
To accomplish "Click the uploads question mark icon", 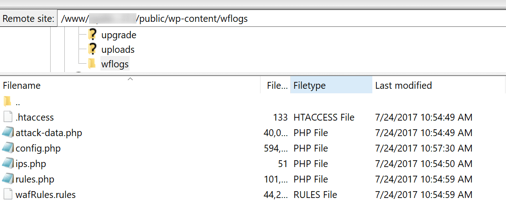I will tap(93, 49).
